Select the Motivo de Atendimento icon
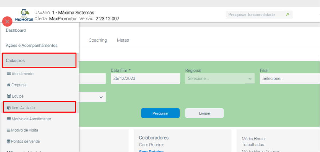 coord(9,119)
